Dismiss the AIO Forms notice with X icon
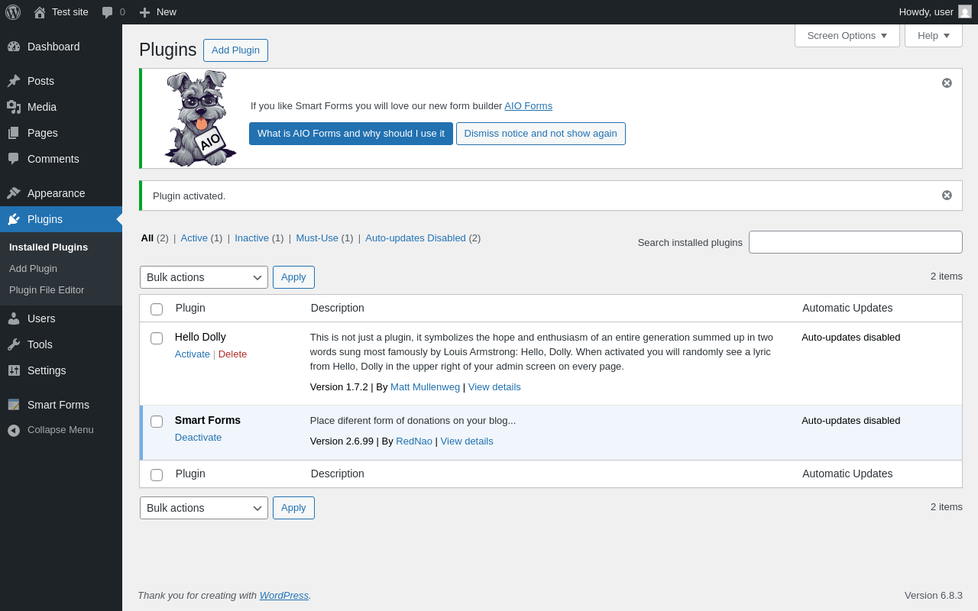Screen dimensions: 978x611 click(x=947, y=83)
